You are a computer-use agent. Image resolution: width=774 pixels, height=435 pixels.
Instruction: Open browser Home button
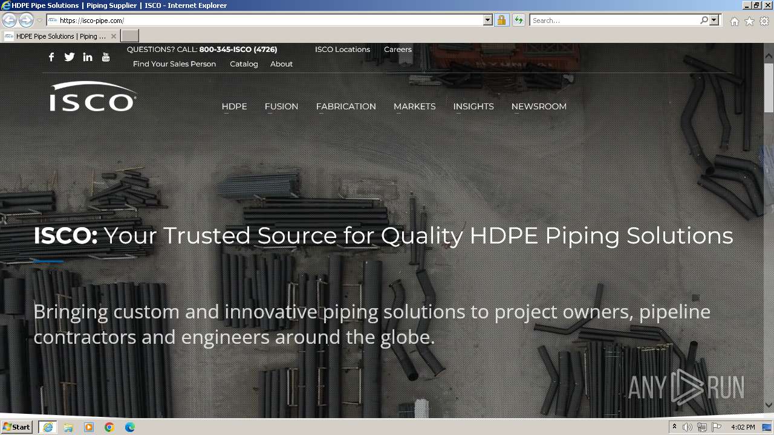[734, 21]
